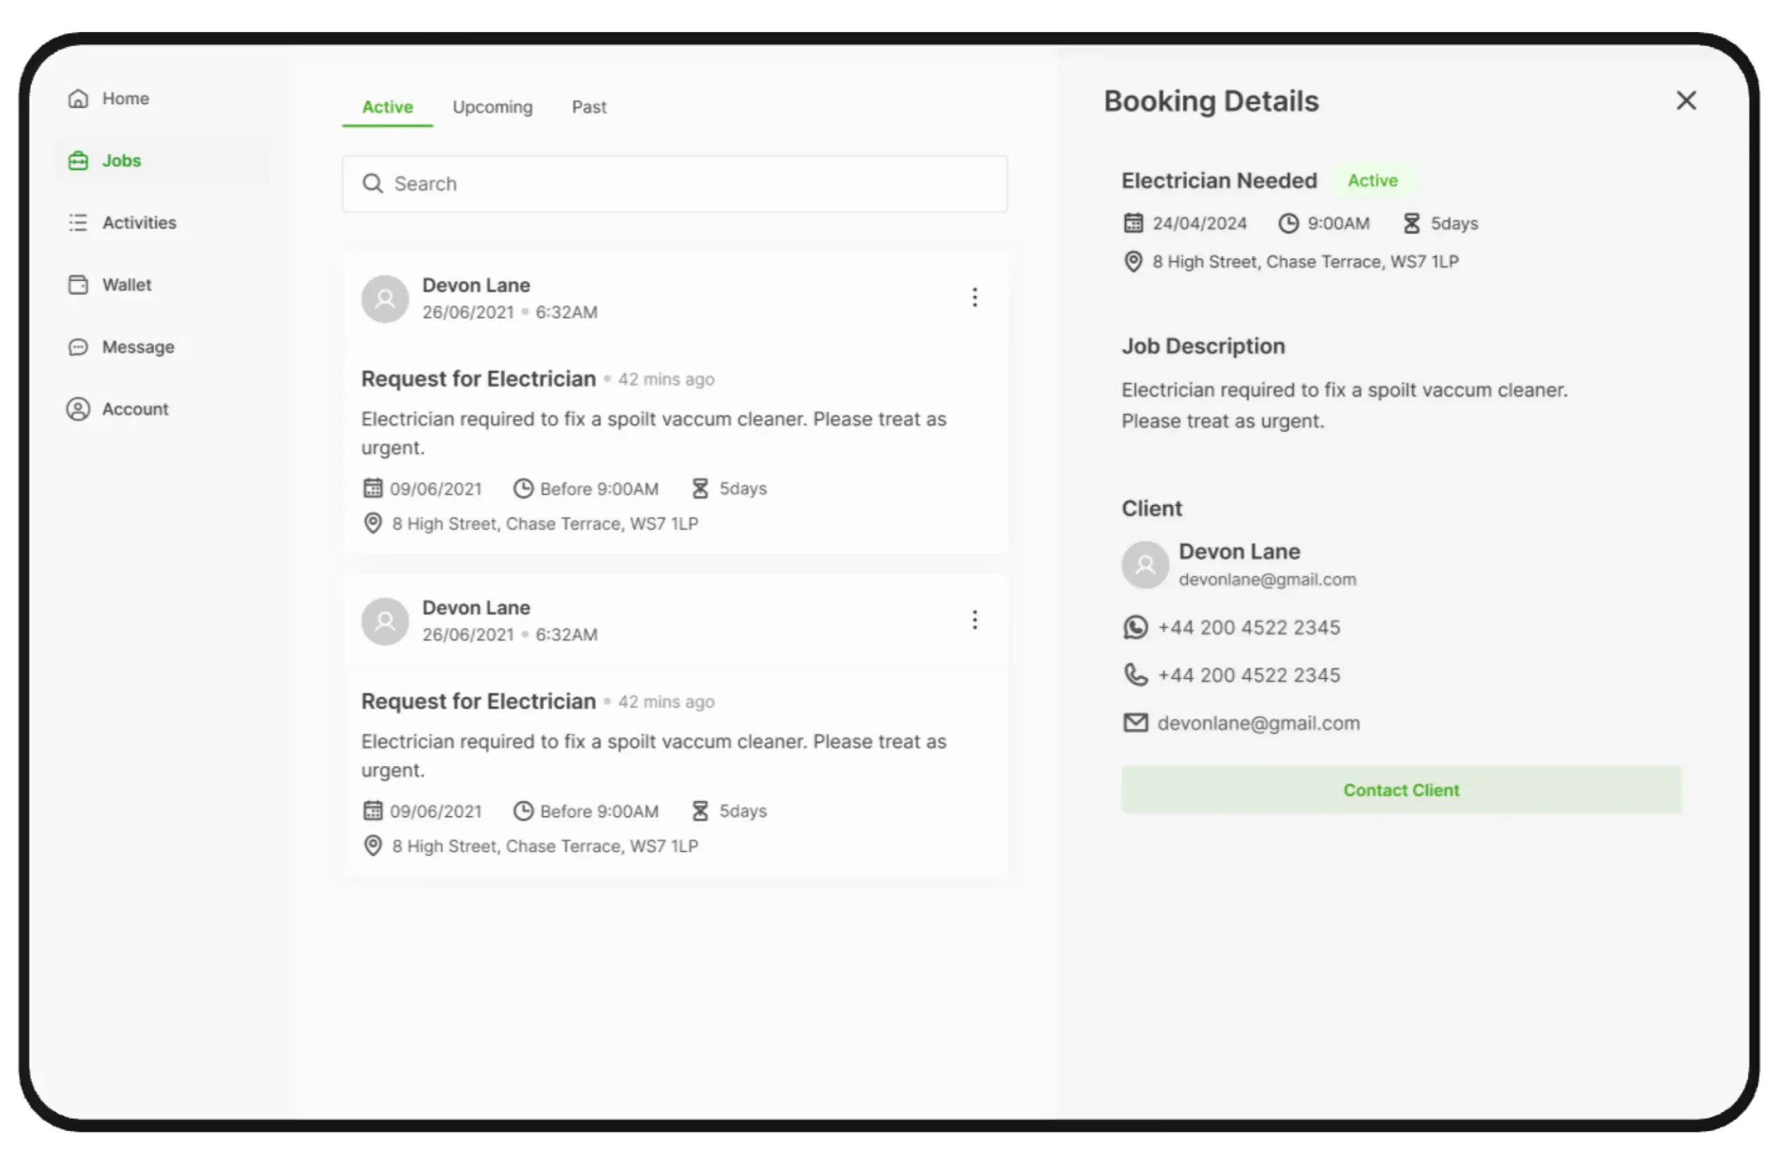The image size is (1773, 1161).
Task: Click the first Request for Electrician title
Action: 478,379
